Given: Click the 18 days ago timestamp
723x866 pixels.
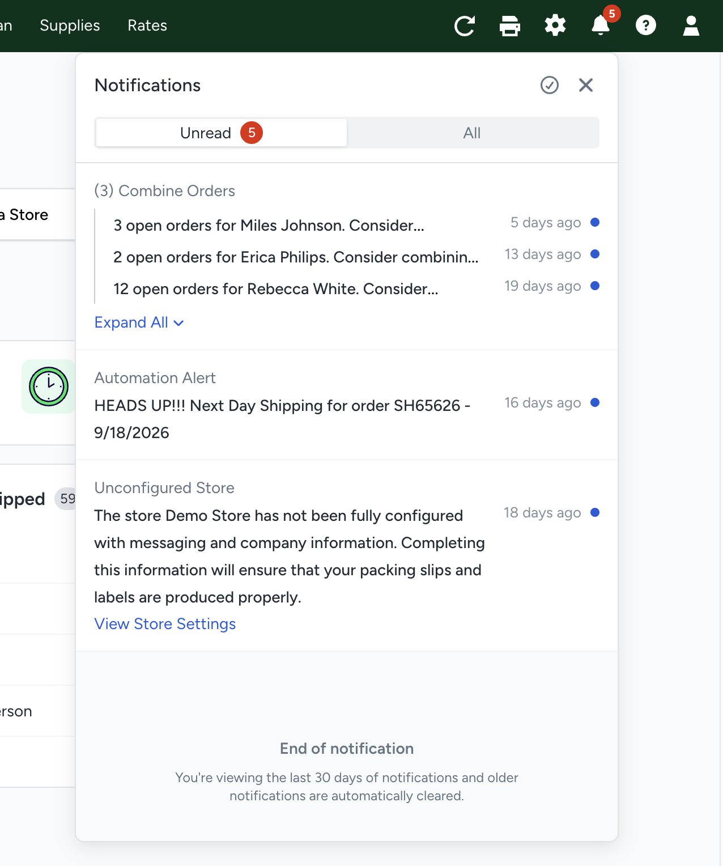Looking at the screenshot, I should pyautogui.click(x=542, y=513).
